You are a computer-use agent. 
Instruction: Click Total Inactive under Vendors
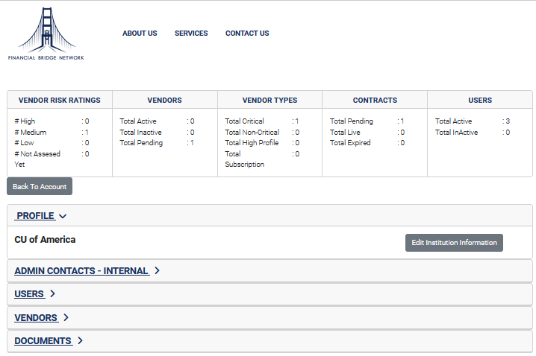157,133
